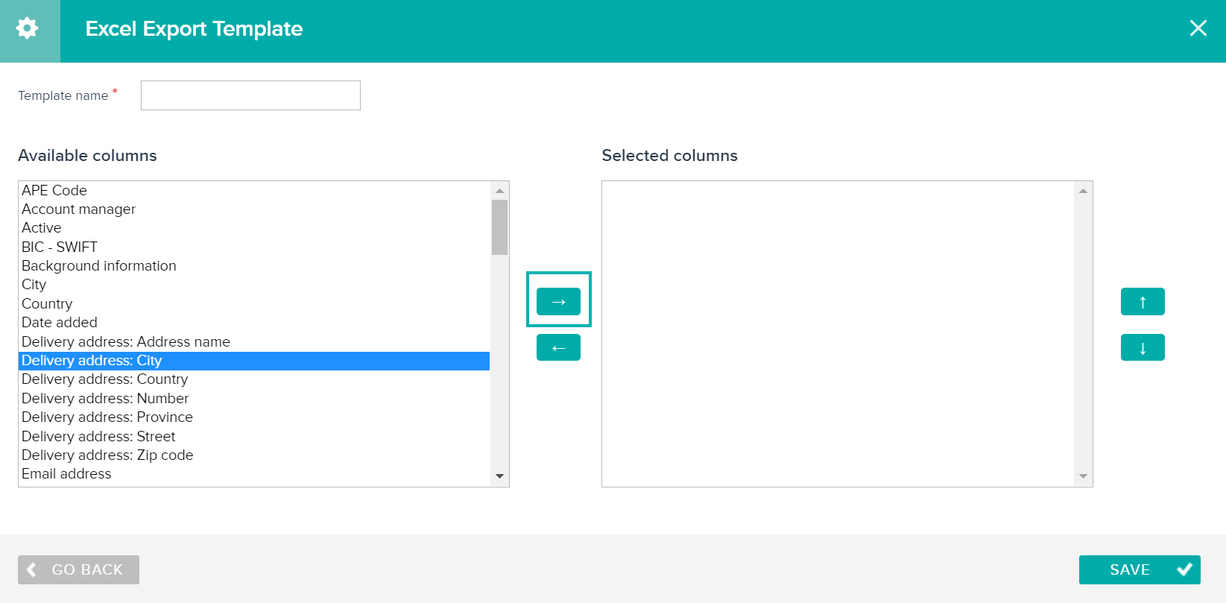This screenshot has height=603, width=1226.
Task: Select 'APE Code' in available columns
Action: 254,190
